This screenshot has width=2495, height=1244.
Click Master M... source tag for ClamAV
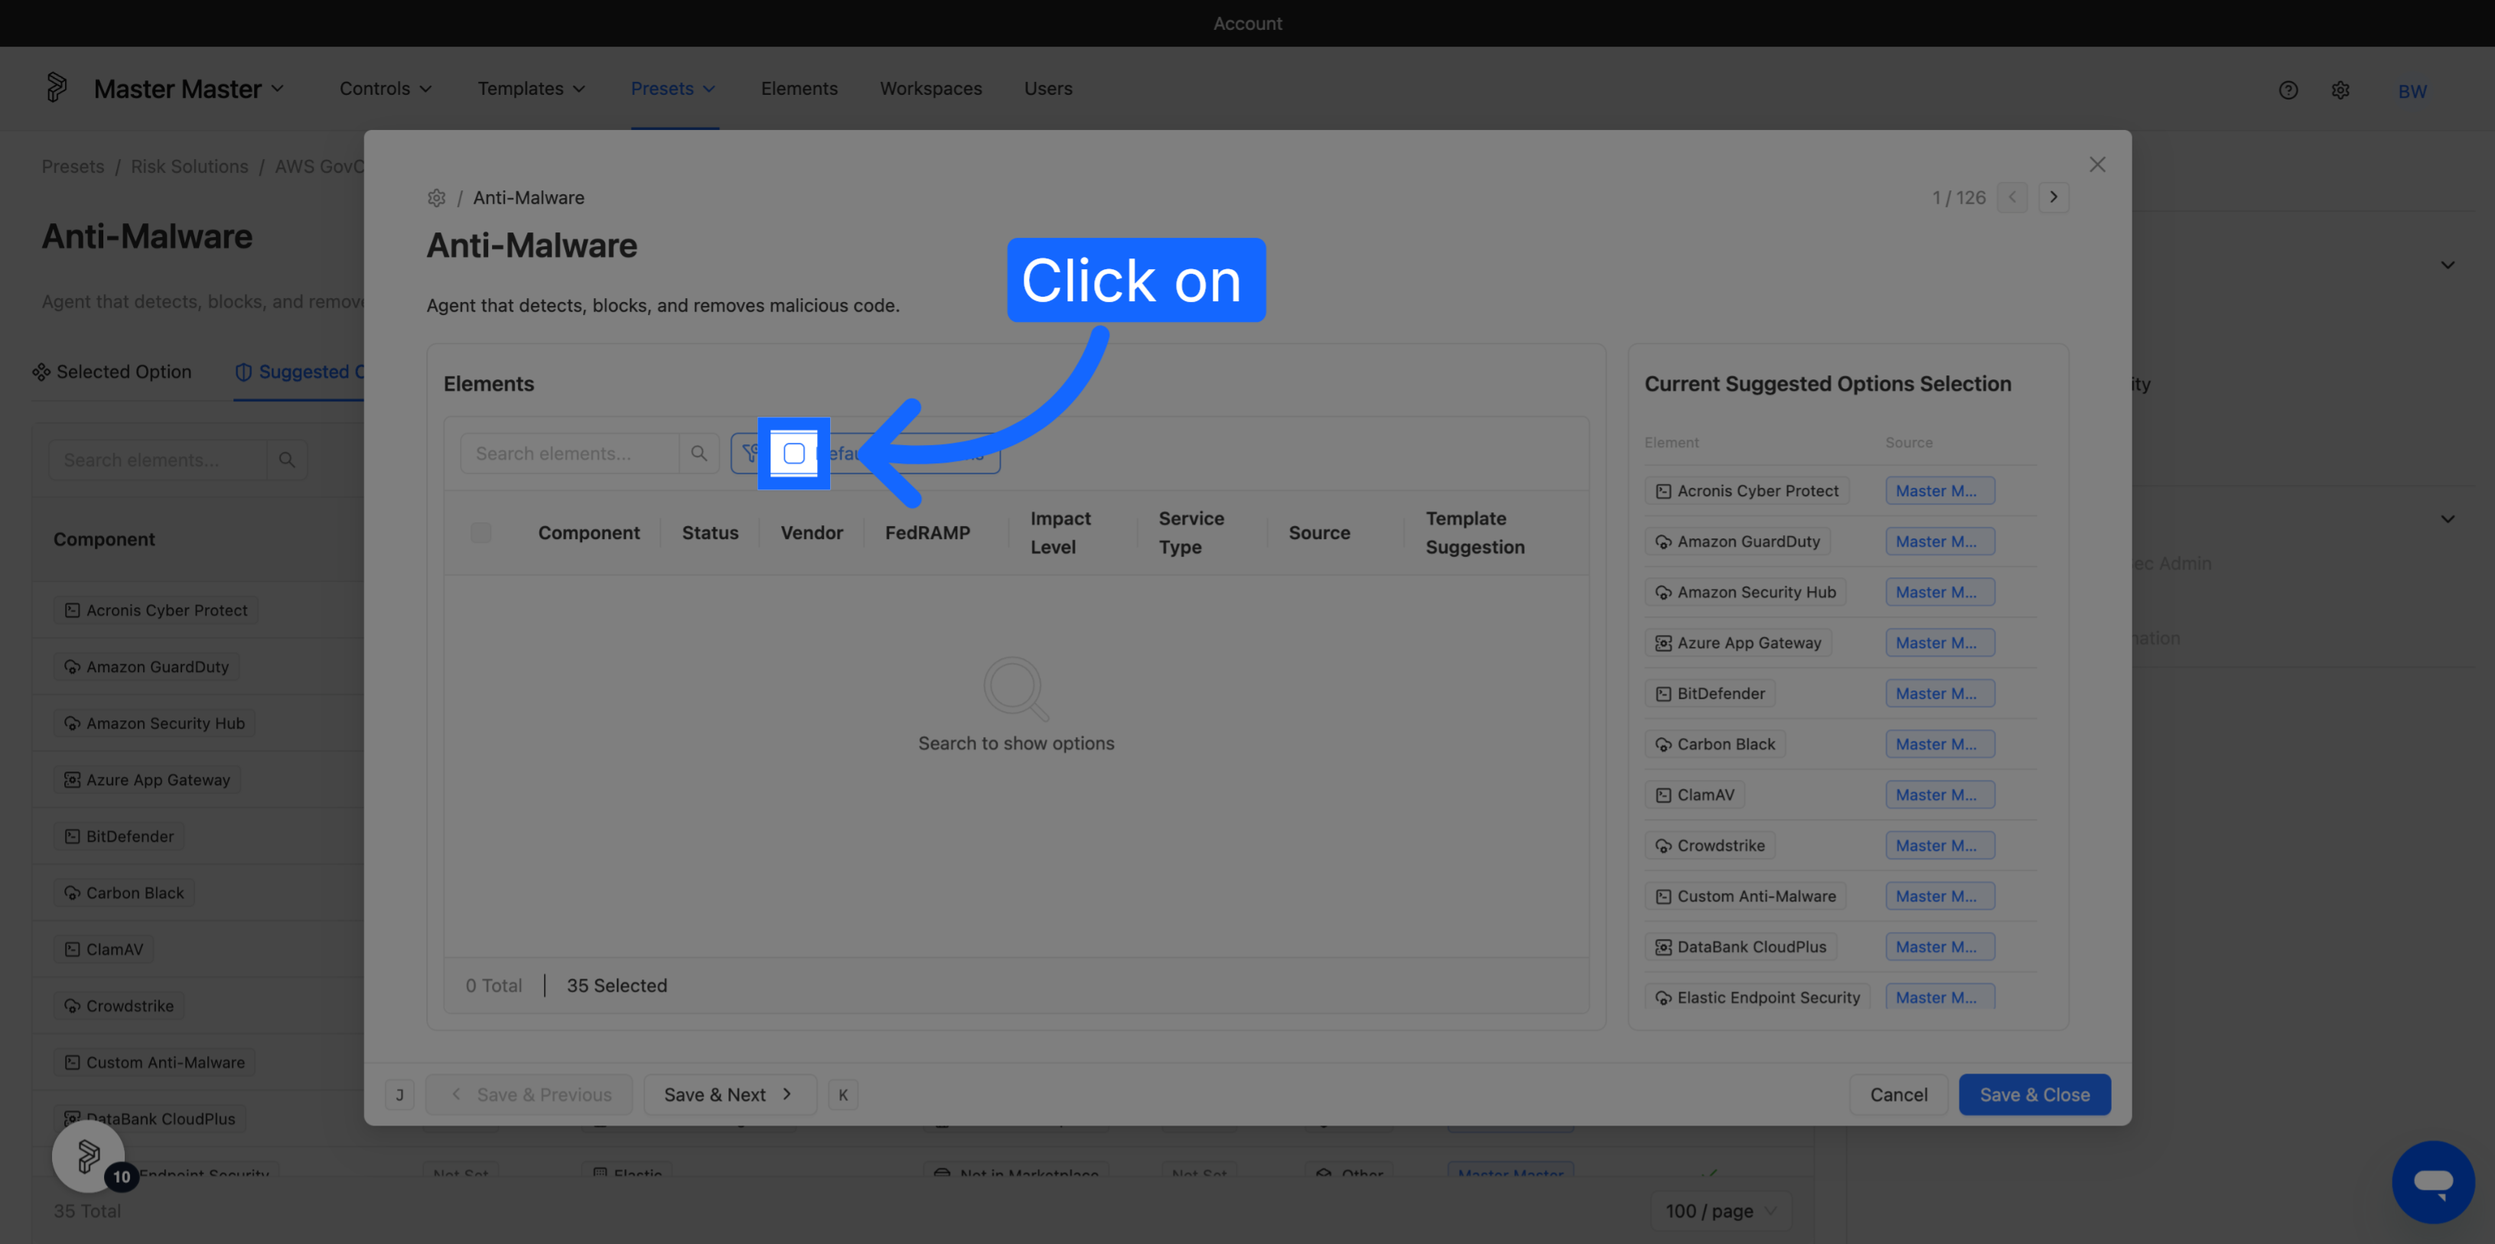pyautogui.click(x=1939, y=795)
